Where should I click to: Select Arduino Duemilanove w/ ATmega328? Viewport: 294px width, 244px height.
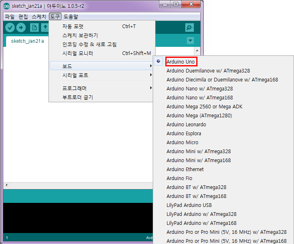224,71
